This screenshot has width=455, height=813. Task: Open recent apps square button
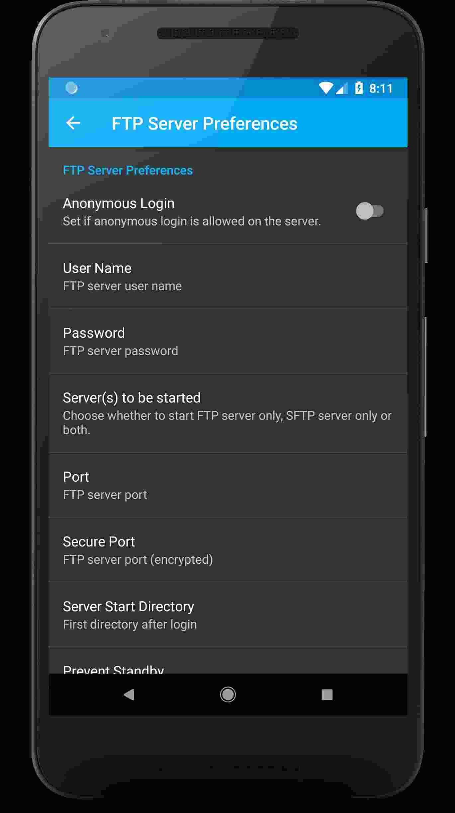pos(327,694)
